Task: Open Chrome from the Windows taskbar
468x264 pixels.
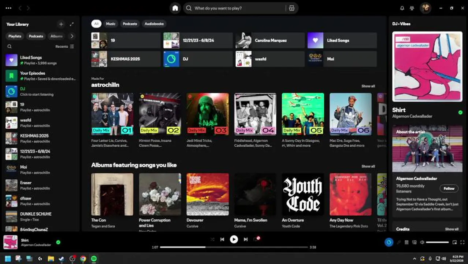Action: [83, 258]
